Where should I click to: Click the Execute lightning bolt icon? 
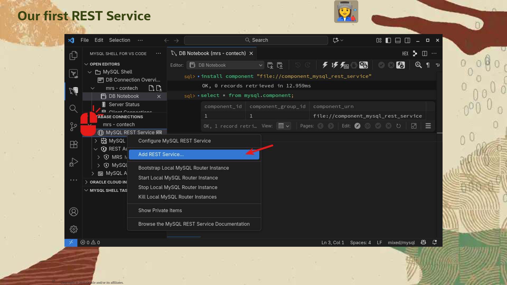point(325,65)
